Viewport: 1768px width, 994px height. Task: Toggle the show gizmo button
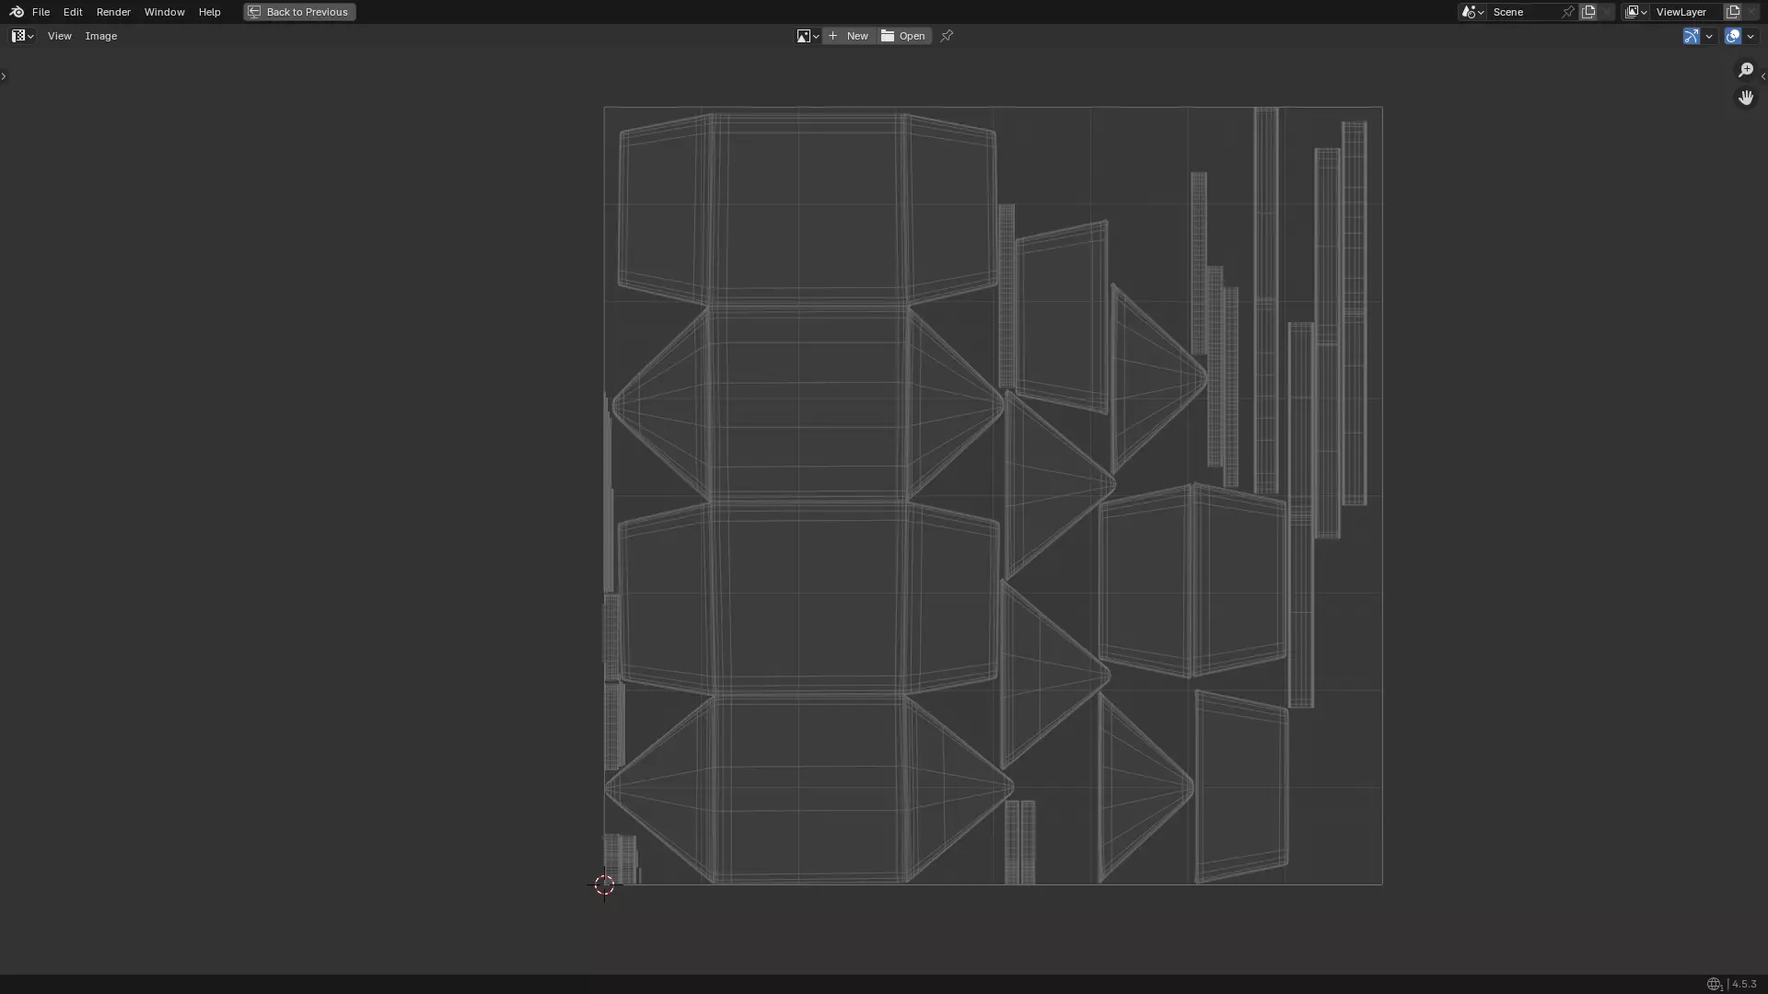(1692, 36)
